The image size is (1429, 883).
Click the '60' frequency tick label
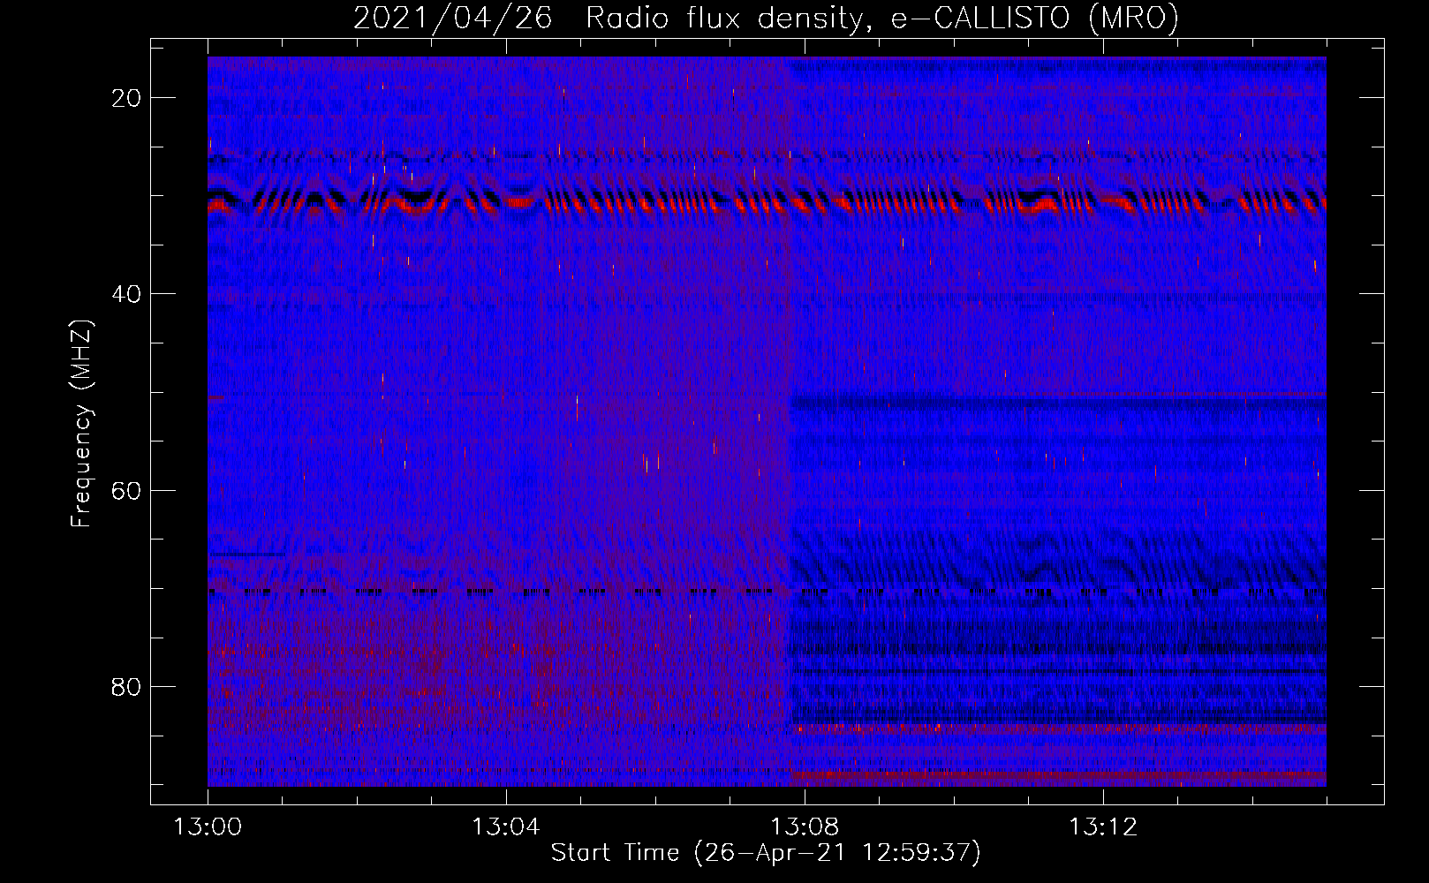click(126, 490)
